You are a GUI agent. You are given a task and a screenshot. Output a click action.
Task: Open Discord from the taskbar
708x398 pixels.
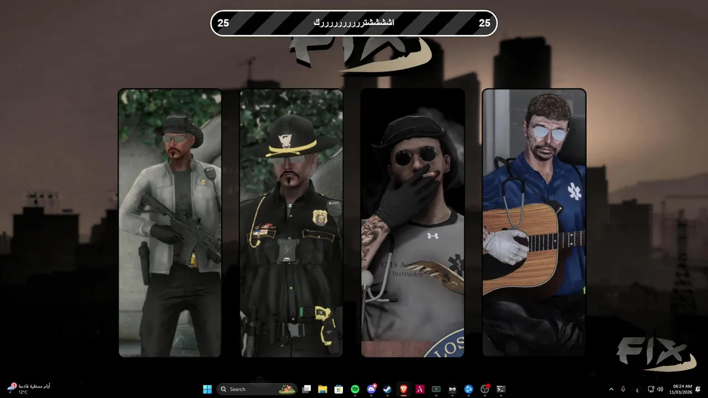pyautogui.click(x=371, y=389)
